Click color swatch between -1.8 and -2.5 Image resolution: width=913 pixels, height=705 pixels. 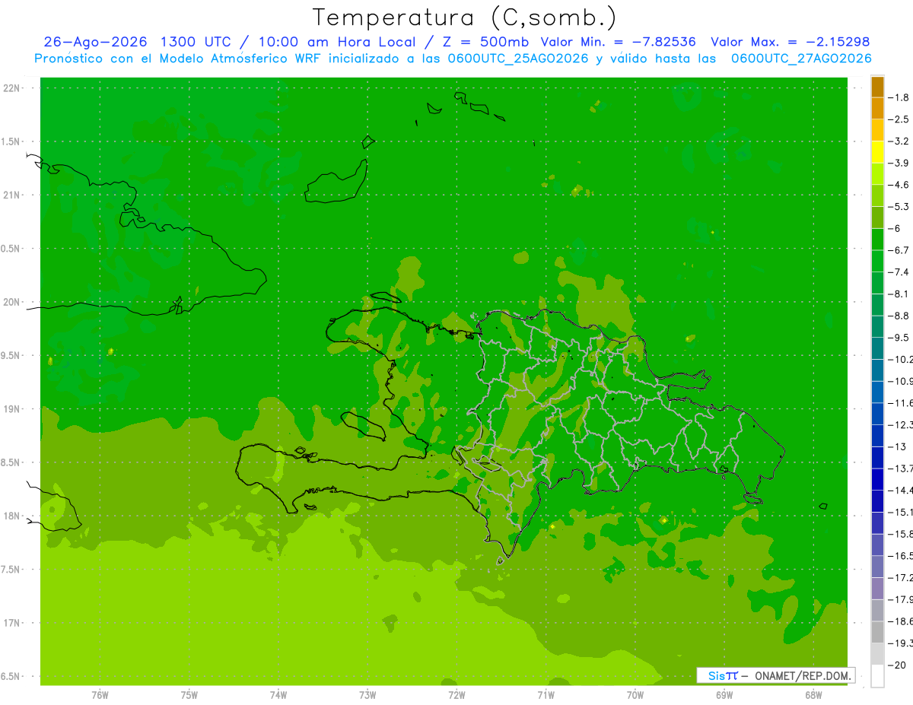pyautogui.click(x=877, y=108)
